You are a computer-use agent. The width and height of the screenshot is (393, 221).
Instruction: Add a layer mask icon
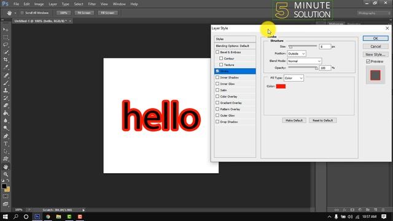[352, 210]
